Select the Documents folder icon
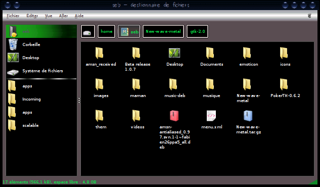320x187 pixels. click(210, 53)
